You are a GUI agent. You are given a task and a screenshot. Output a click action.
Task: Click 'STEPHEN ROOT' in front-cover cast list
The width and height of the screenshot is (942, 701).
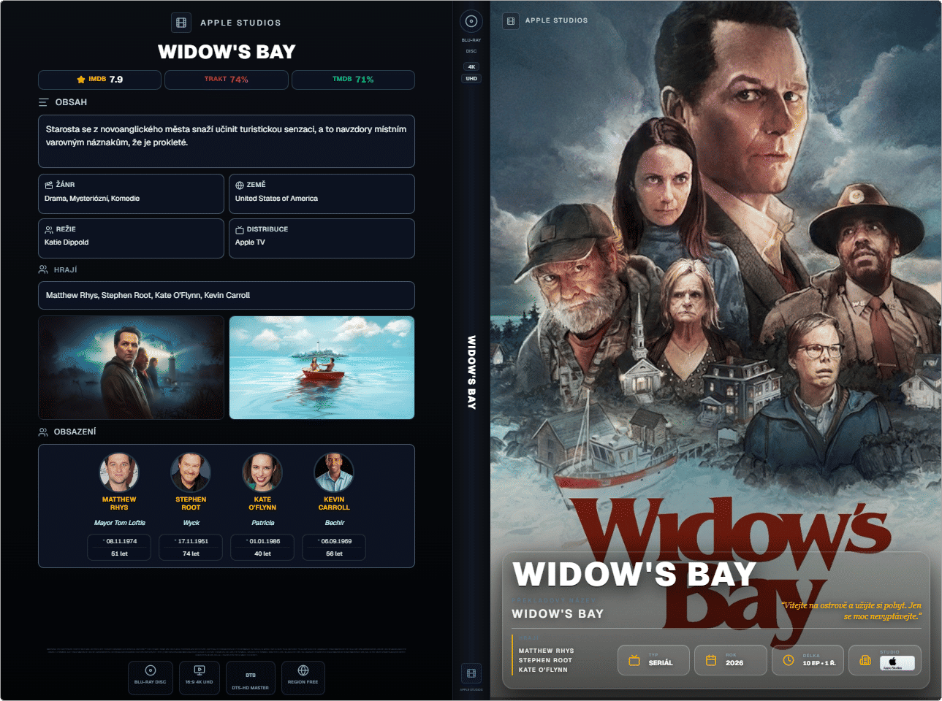[x=545, y=660]
